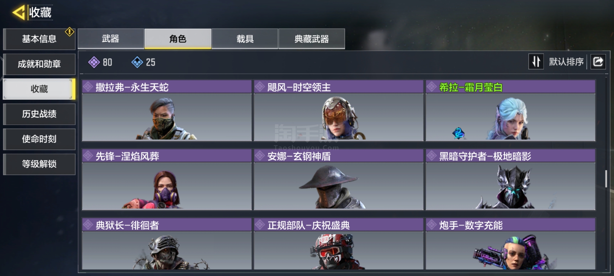Switch to the 载具 tab

(x=245, y=39)
